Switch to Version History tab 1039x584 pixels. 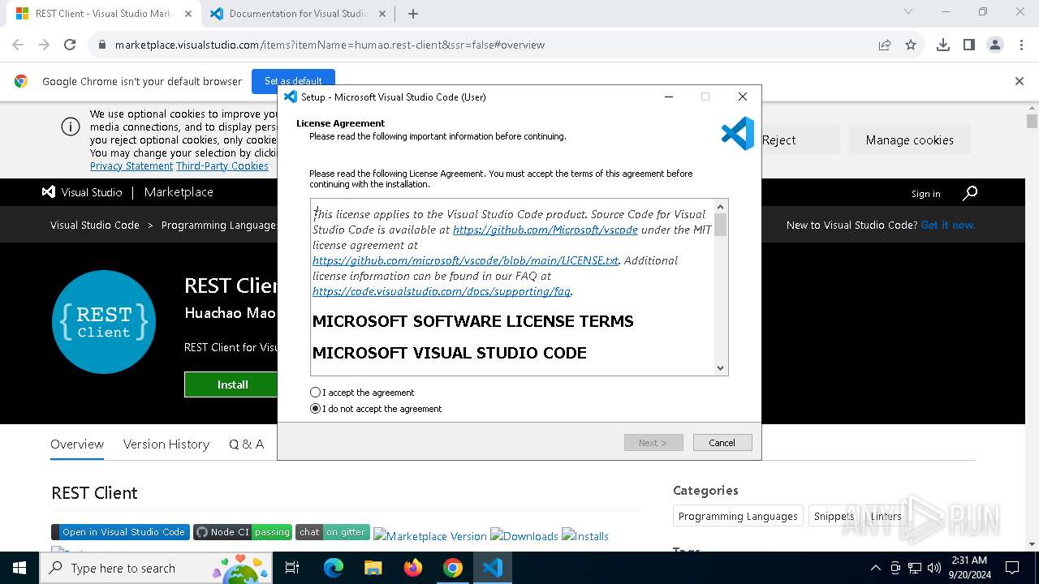point(166,444)
